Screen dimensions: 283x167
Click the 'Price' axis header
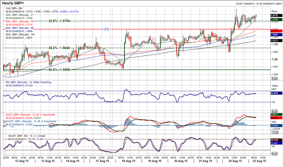[274, 11]
